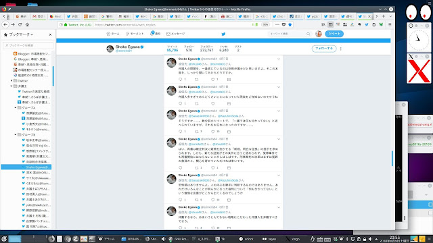Retweet the tweet starting そうですか

click(197, 132)
